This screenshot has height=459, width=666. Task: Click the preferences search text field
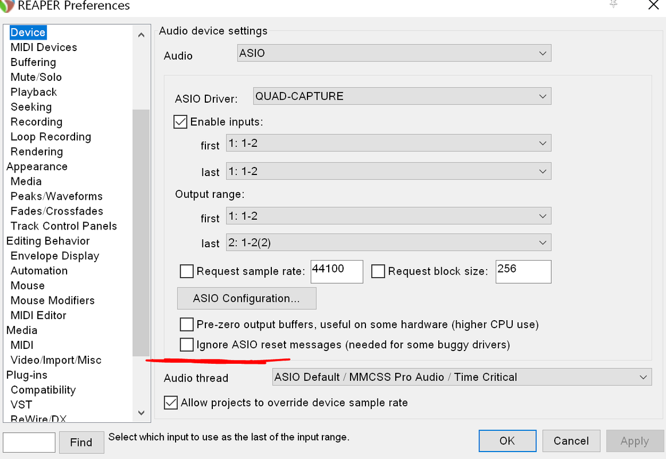pos(29,442)
